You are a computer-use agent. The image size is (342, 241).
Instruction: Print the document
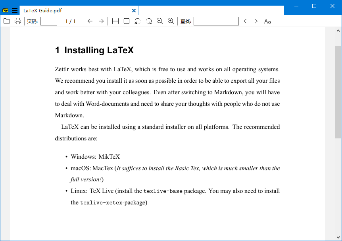[18, 21]
